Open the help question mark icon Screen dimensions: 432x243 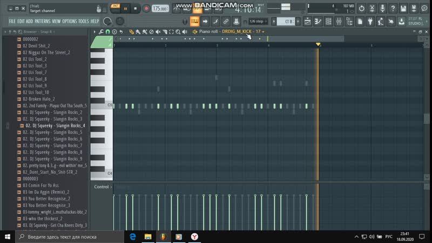click(x=393, y=9)
